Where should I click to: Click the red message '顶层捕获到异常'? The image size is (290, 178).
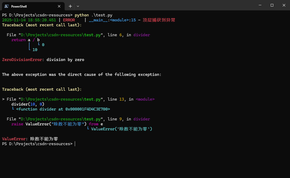[x=159, y=20]
